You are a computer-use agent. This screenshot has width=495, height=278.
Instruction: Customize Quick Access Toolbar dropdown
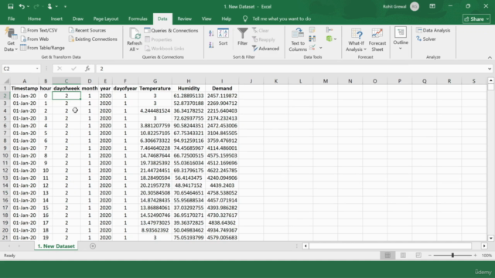[x=65, y=7]
